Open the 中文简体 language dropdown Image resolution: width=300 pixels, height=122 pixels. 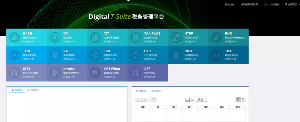pyautogui.click(x=277, y=5)
